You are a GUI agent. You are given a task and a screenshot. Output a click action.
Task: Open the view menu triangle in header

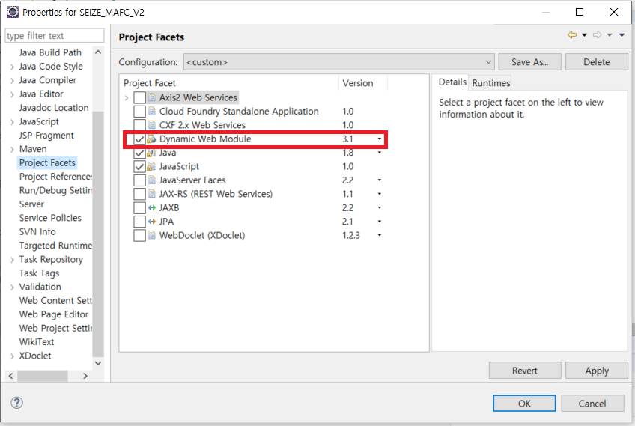(622, 35)
